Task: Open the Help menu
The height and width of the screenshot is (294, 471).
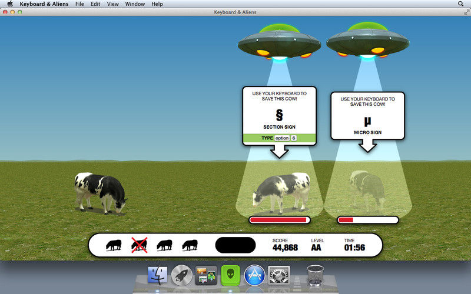Action: [157, 4]
